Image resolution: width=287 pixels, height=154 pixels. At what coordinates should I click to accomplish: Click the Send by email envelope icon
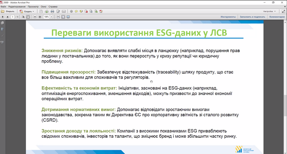[64, 12]
